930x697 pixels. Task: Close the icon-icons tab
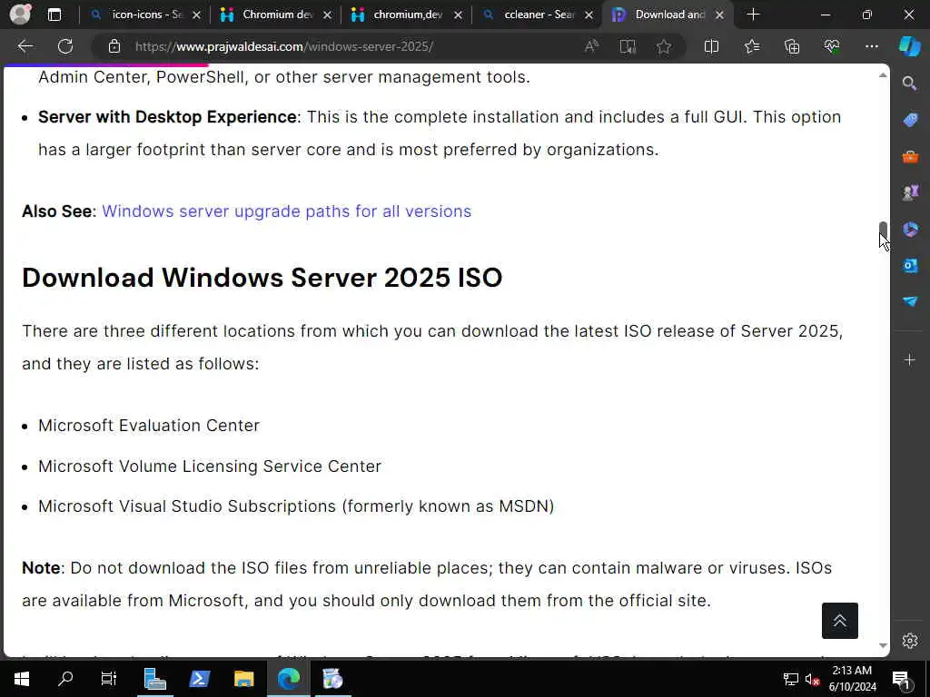196,15
